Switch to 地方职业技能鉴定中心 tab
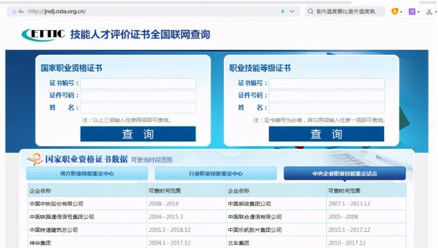438x248 pixels. pos(87,173)
